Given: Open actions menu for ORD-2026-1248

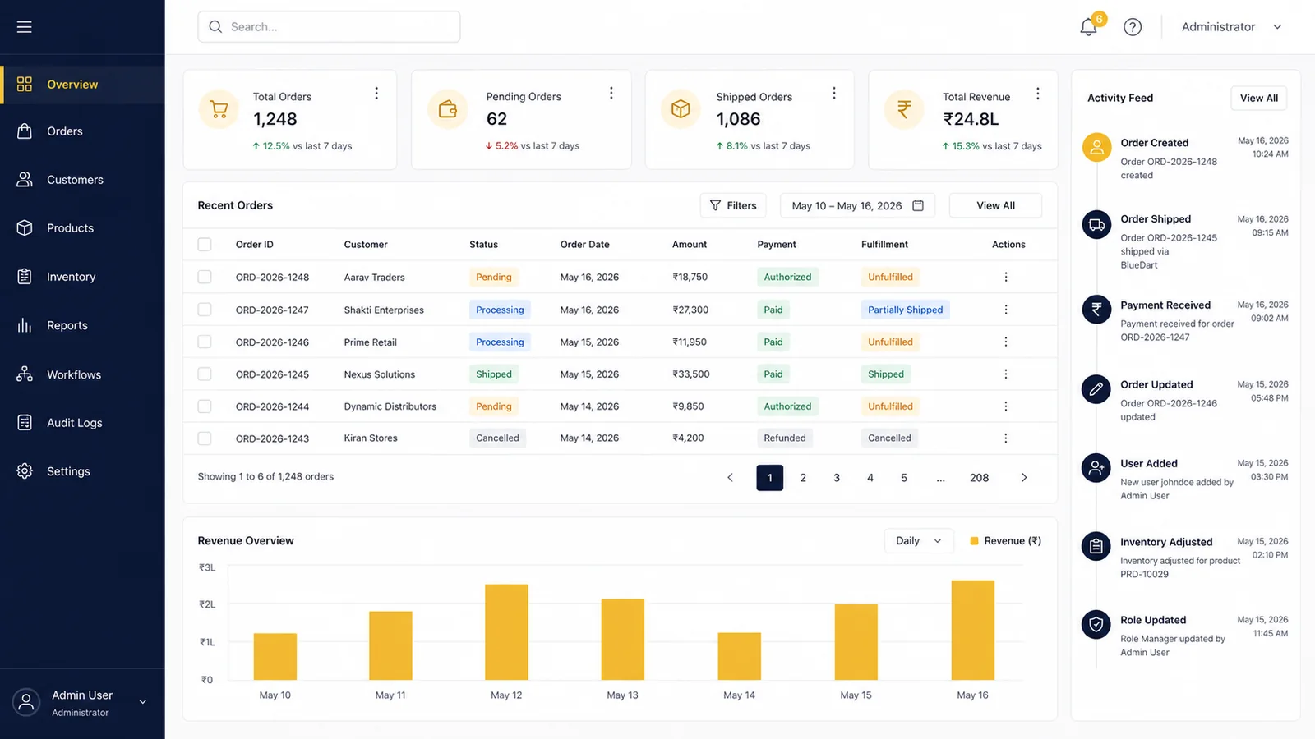Looking at the screenshot, I should [x=1006, y=278].
